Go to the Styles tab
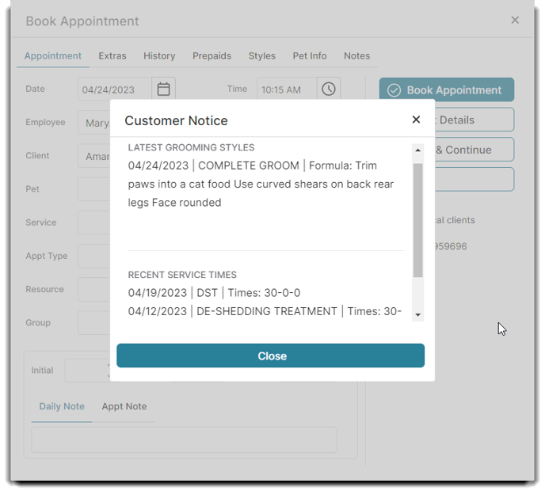 pyautogui.click(x=262, y=56)
